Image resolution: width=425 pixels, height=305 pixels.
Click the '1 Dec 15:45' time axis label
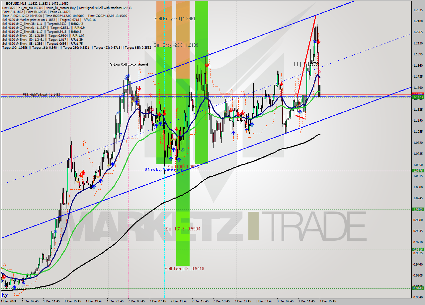73,301
